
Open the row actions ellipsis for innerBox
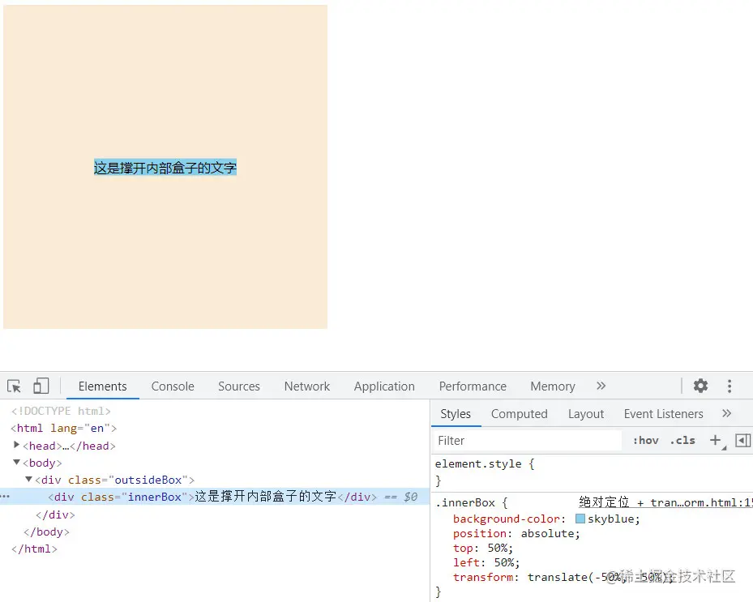pyautogui.click(x=6, y=497)
